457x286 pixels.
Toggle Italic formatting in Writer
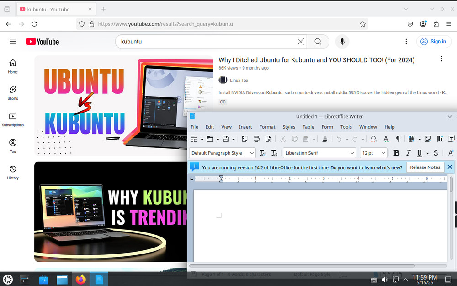tap(408, 153)
